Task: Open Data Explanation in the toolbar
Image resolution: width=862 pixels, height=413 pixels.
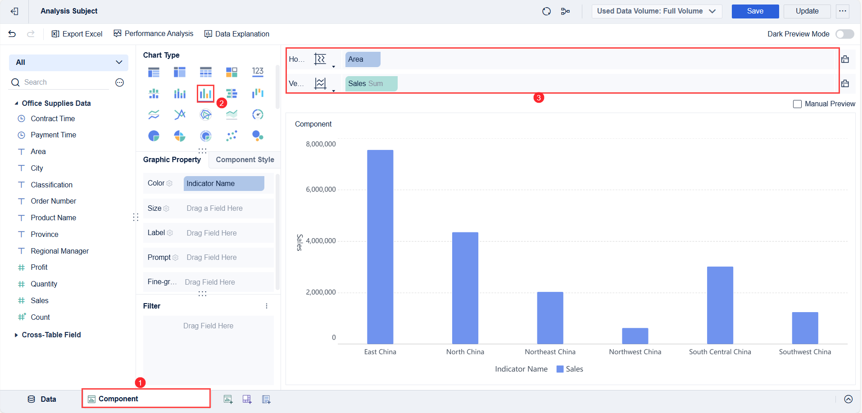Action: (237, 34)
